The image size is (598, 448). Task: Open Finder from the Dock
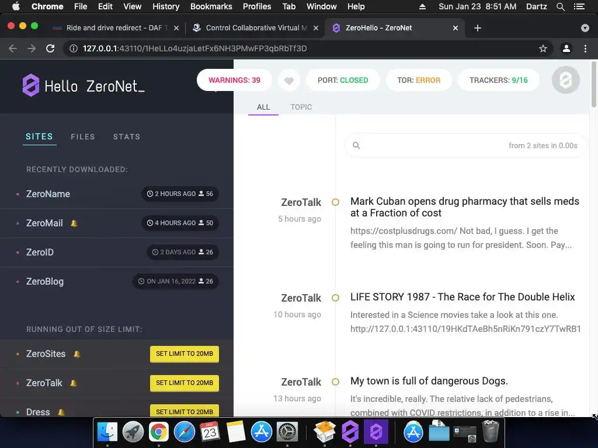pos(107,432)
